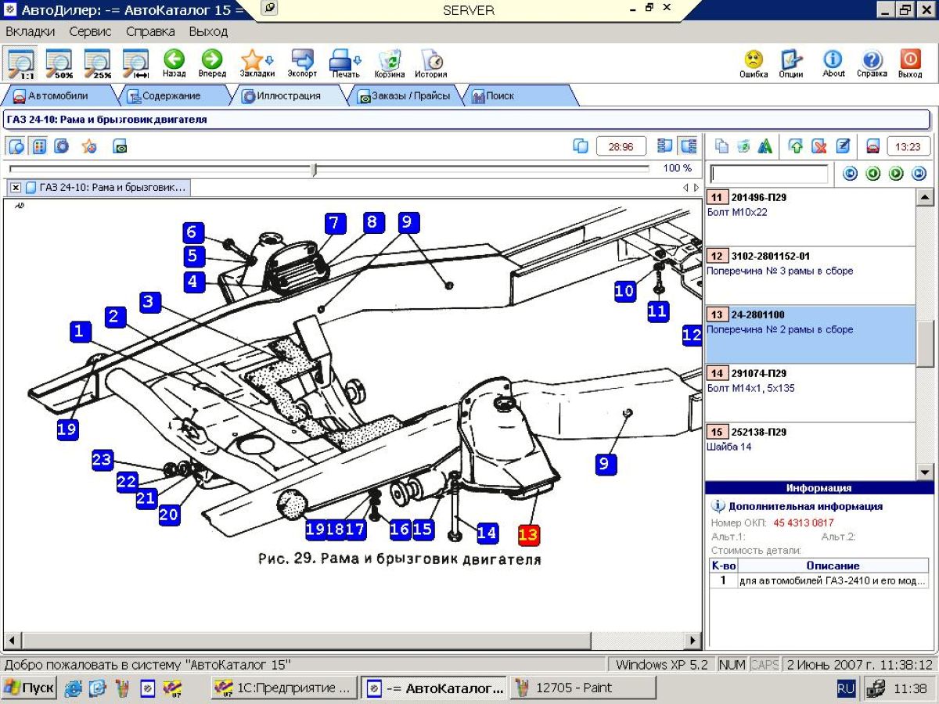939x704 pixels.
Task: Open Справка help icon in toolbar
Action: [872, 64]
